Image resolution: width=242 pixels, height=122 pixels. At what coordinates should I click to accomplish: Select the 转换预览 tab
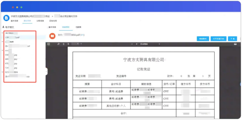pyautogui.click(x=66, y=27)
